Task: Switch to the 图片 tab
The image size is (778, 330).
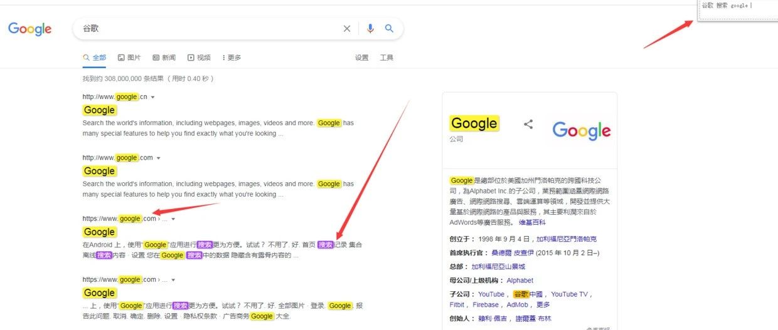Action: click(129, 58)
